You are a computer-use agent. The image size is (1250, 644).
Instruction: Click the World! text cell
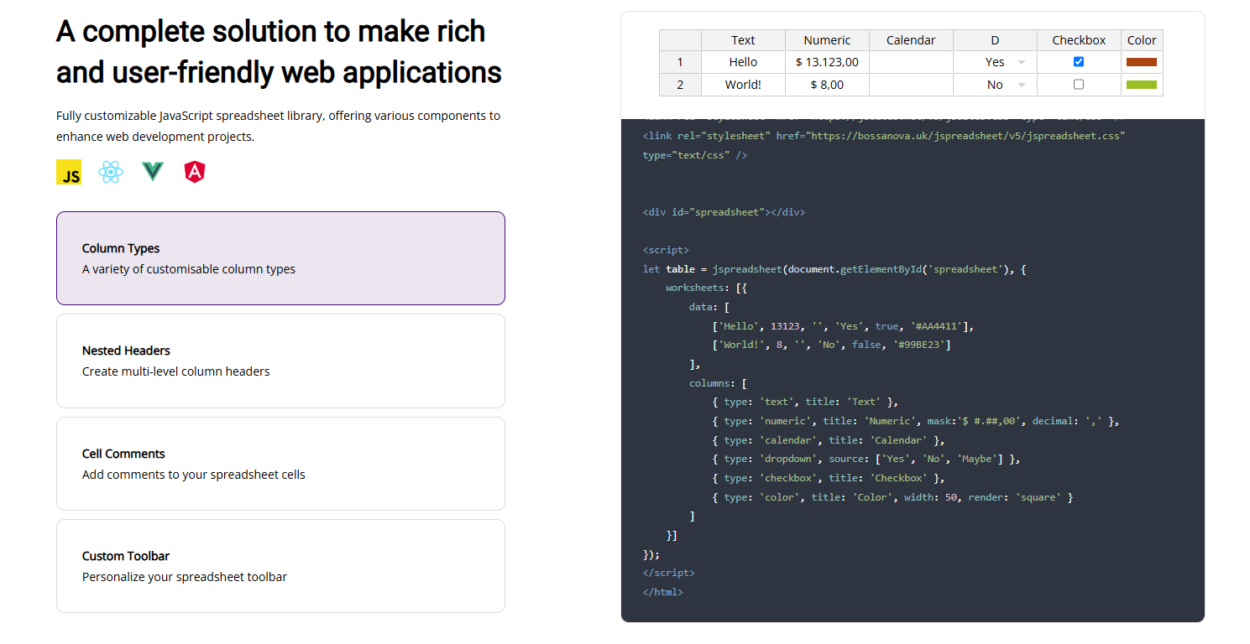743,85
